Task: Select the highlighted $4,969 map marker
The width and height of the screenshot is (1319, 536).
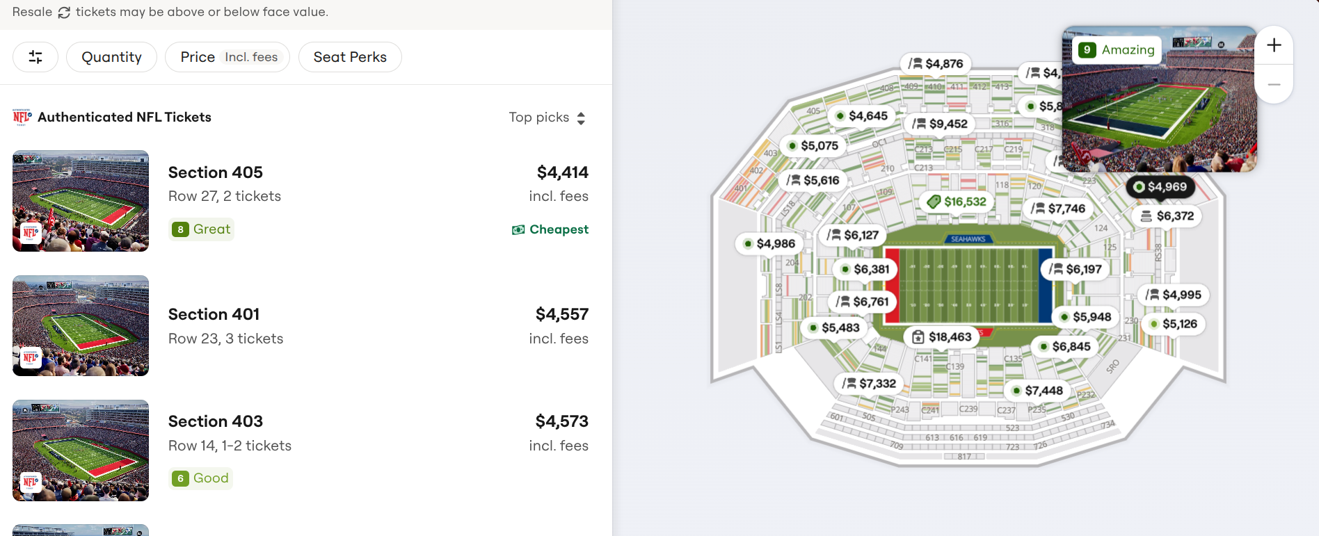Action: click(x=1160, y=187)
